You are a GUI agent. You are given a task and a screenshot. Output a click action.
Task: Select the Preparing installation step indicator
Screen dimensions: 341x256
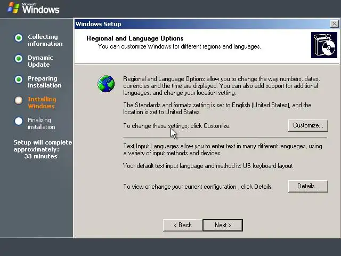(x=19, y=79)
